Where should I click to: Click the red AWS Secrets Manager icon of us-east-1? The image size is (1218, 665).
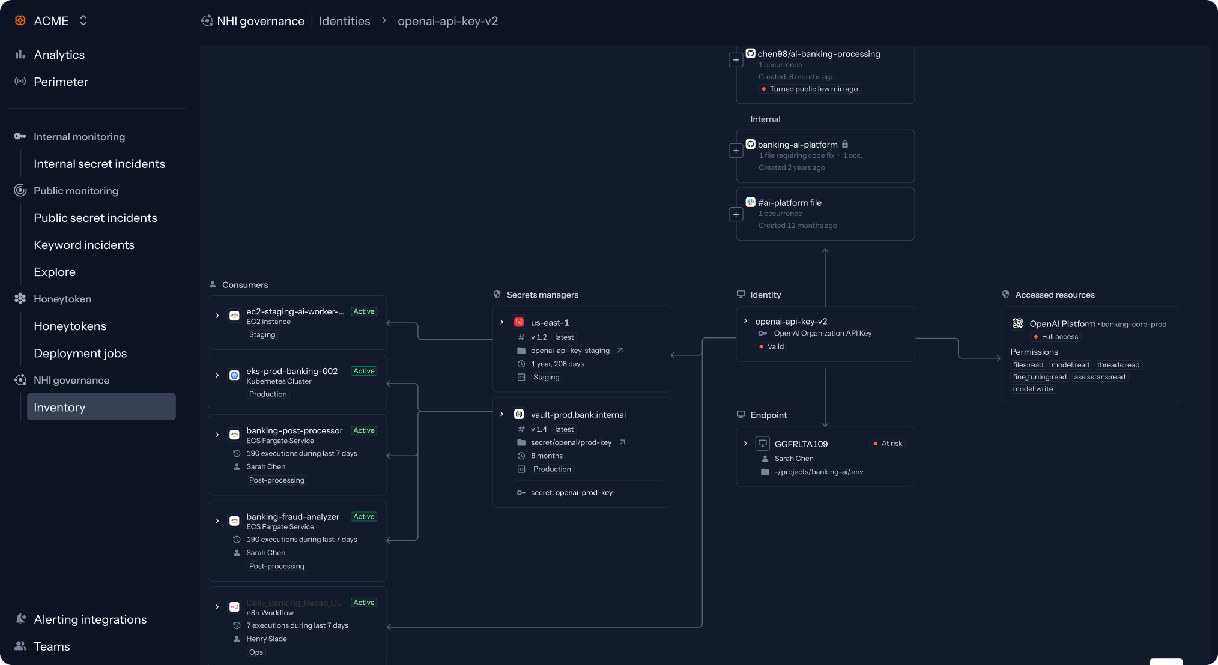[520, 322]
